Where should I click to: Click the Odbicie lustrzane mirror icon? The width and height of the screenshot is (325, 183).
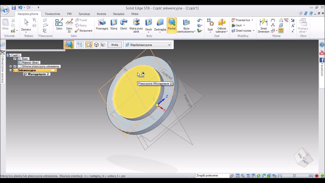(x=222, y=22)
